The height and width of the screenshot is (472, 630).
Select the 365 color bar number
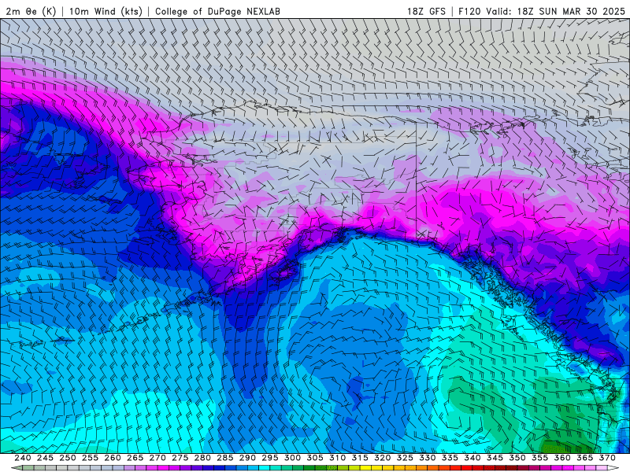[585, 458]
